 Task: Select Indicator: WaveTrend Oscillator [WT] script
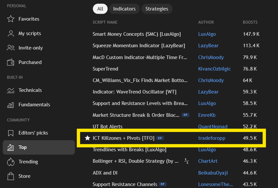[134, 92]
